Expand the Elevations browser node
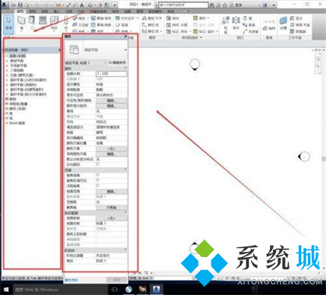326x295 pixels. pyautogui.click(x=7, y=75)
